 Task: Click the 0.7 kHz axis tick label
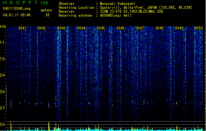click(x=3, y=108)
